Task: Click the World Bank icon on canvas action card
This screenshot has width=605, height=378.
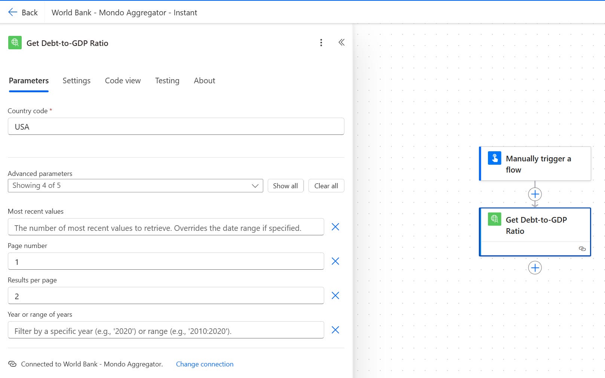Action: pos(494,219)
